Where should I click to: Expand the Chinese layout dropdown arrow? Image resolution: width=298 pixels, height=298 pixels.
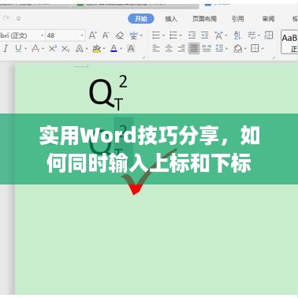pos(226,35)
